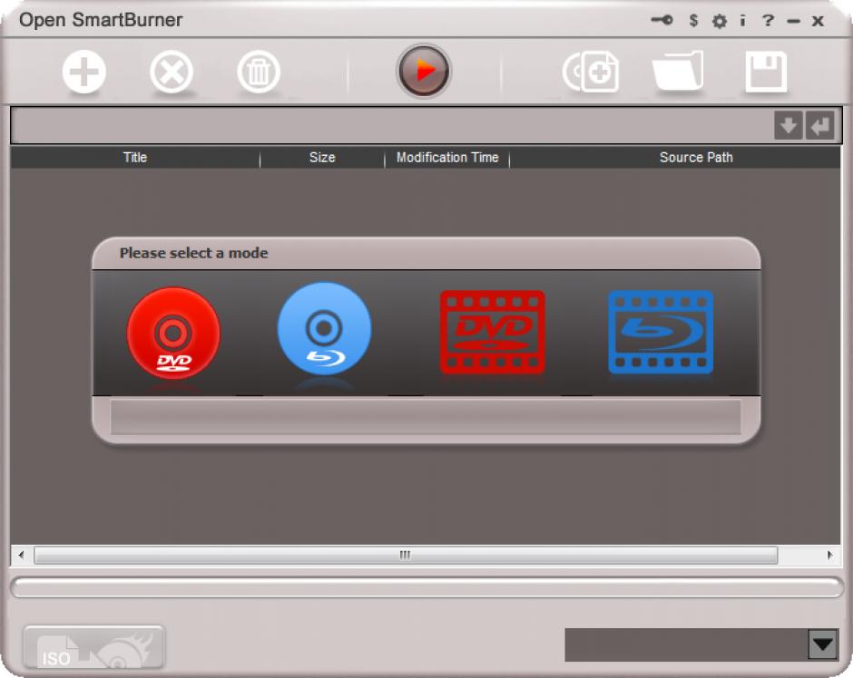
Task: Sort by Modification Time column header
Action: pos(447,158)
